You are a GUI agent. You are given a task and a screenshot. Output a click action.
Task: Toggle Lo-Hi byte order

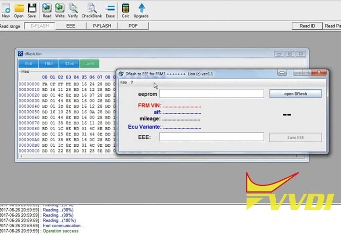(89, 64)
